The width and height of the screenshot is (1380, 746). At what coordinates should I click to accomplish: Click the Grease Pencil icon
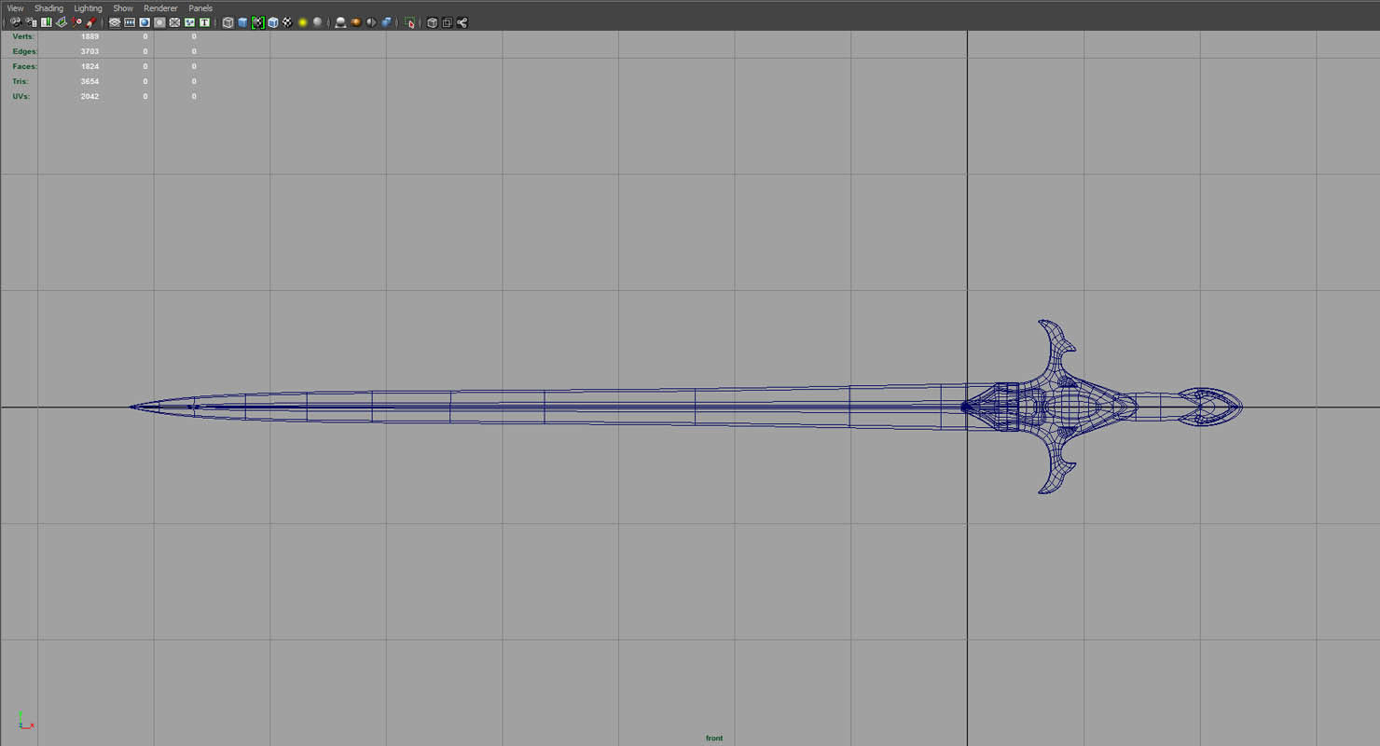click(91, 22)
